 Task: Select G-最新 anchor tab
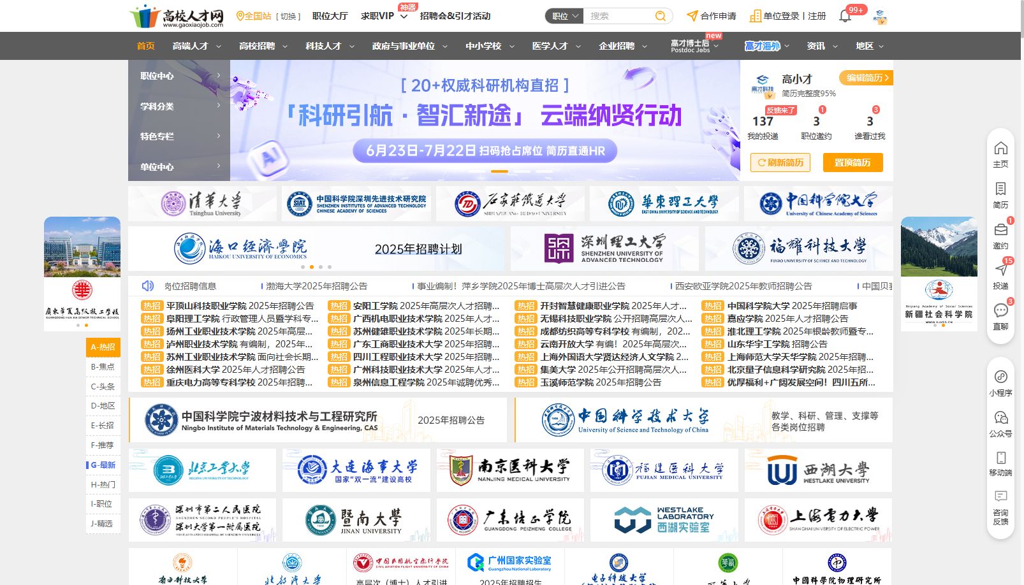tap(103, 465)
